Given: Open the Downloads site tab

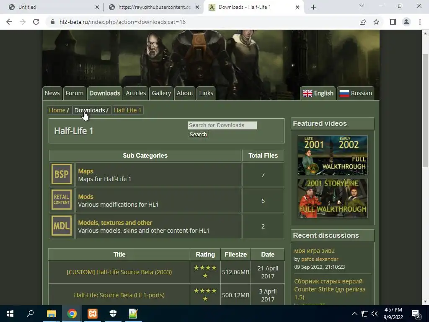Looking at the screenshot, I should (x=105, y=93).
